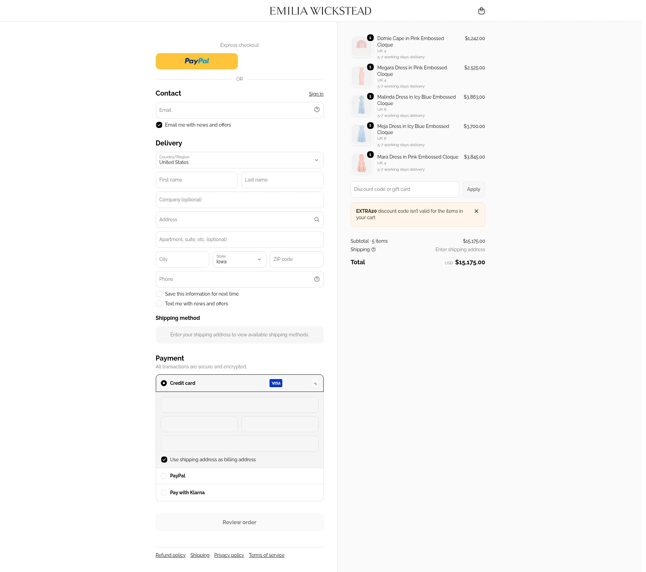Focus the First name field
The height and width of the screenshot is (572, 646).
point(197,180)
